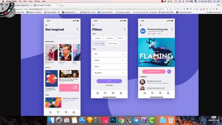Close the Deskscribble tool palette

coord(2,5)
